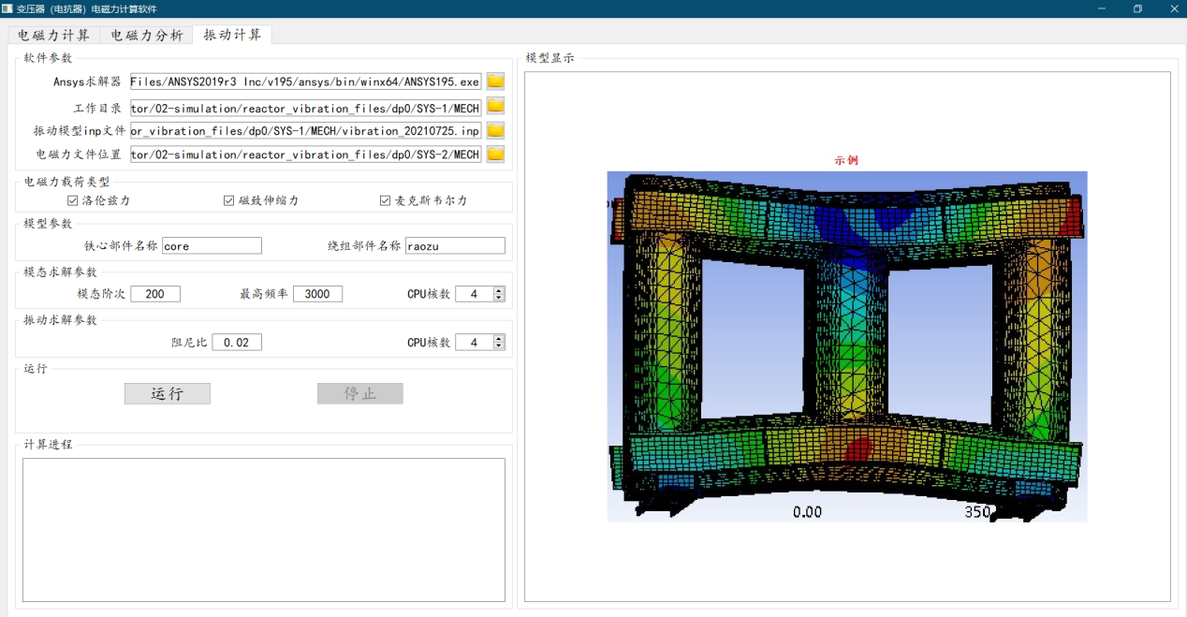Click the 模态阶次 value field
Screen dimensions: 1187x617
coord(155,294)
